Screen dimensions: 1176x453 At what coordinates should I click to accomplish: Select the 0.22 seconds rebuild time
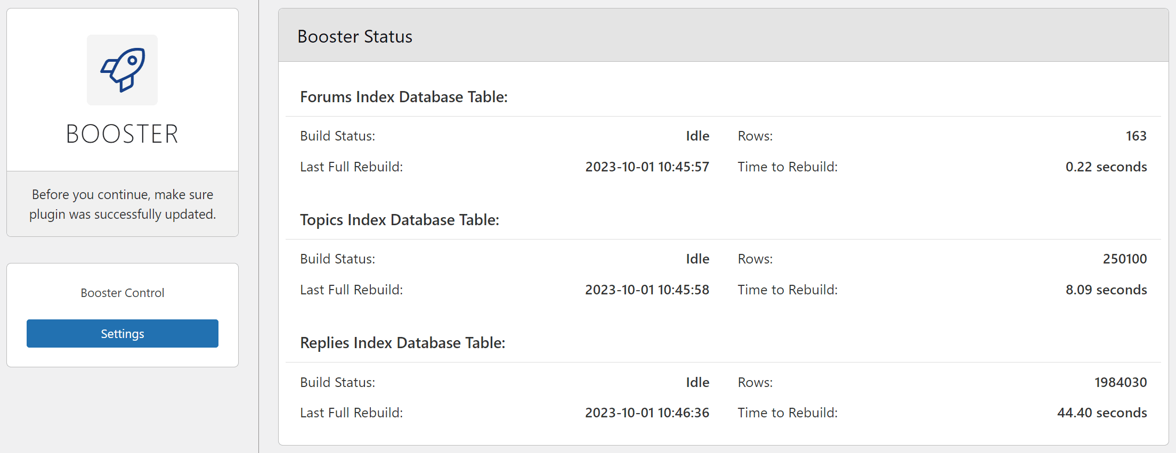coord(1106,167)
